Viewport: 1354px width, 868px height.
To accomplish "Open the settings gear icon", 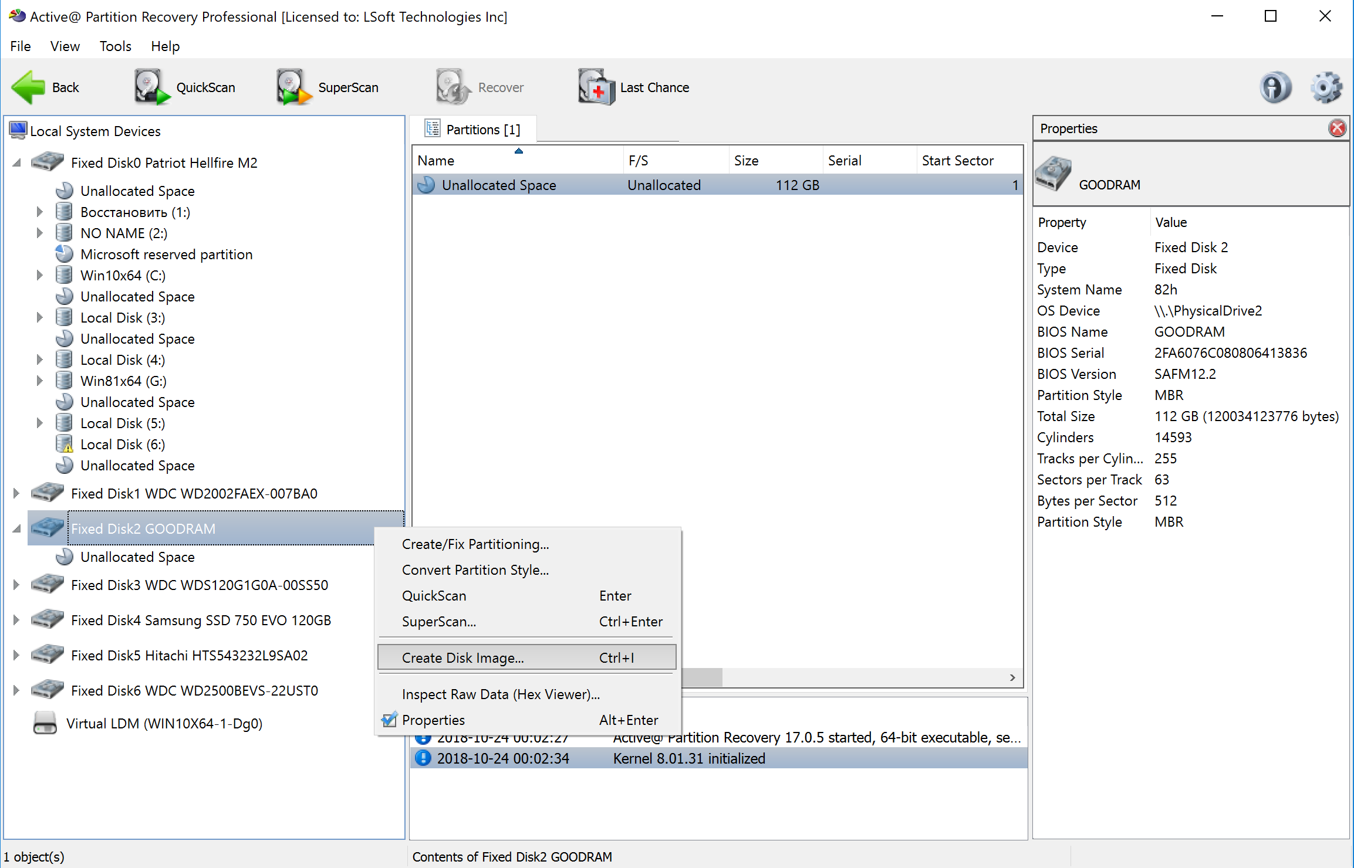I will (1326, 87).
